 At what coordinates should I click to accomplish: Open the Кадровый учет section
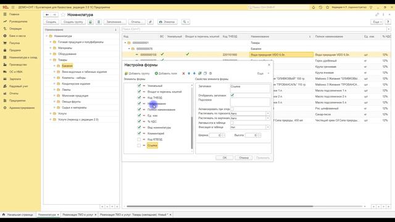[x=19, y=86]
